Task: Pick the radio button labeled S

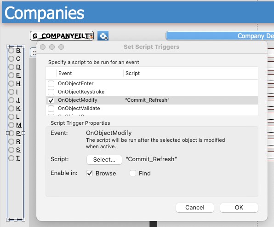Action: pyautogui.click(x=11, y=150)
